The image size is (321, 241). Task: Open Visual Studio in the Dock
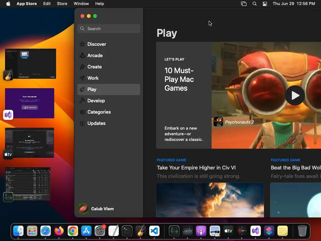[255, 231]
